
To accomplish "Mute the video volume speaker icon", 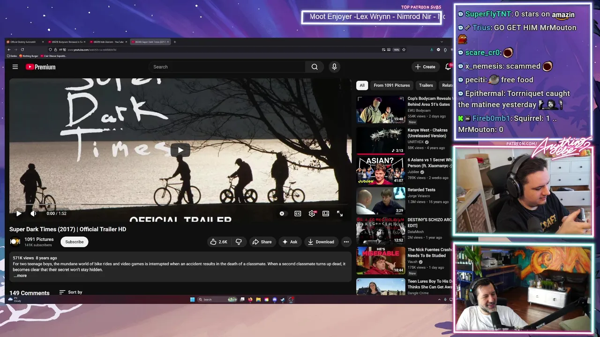I will (33, 213).
